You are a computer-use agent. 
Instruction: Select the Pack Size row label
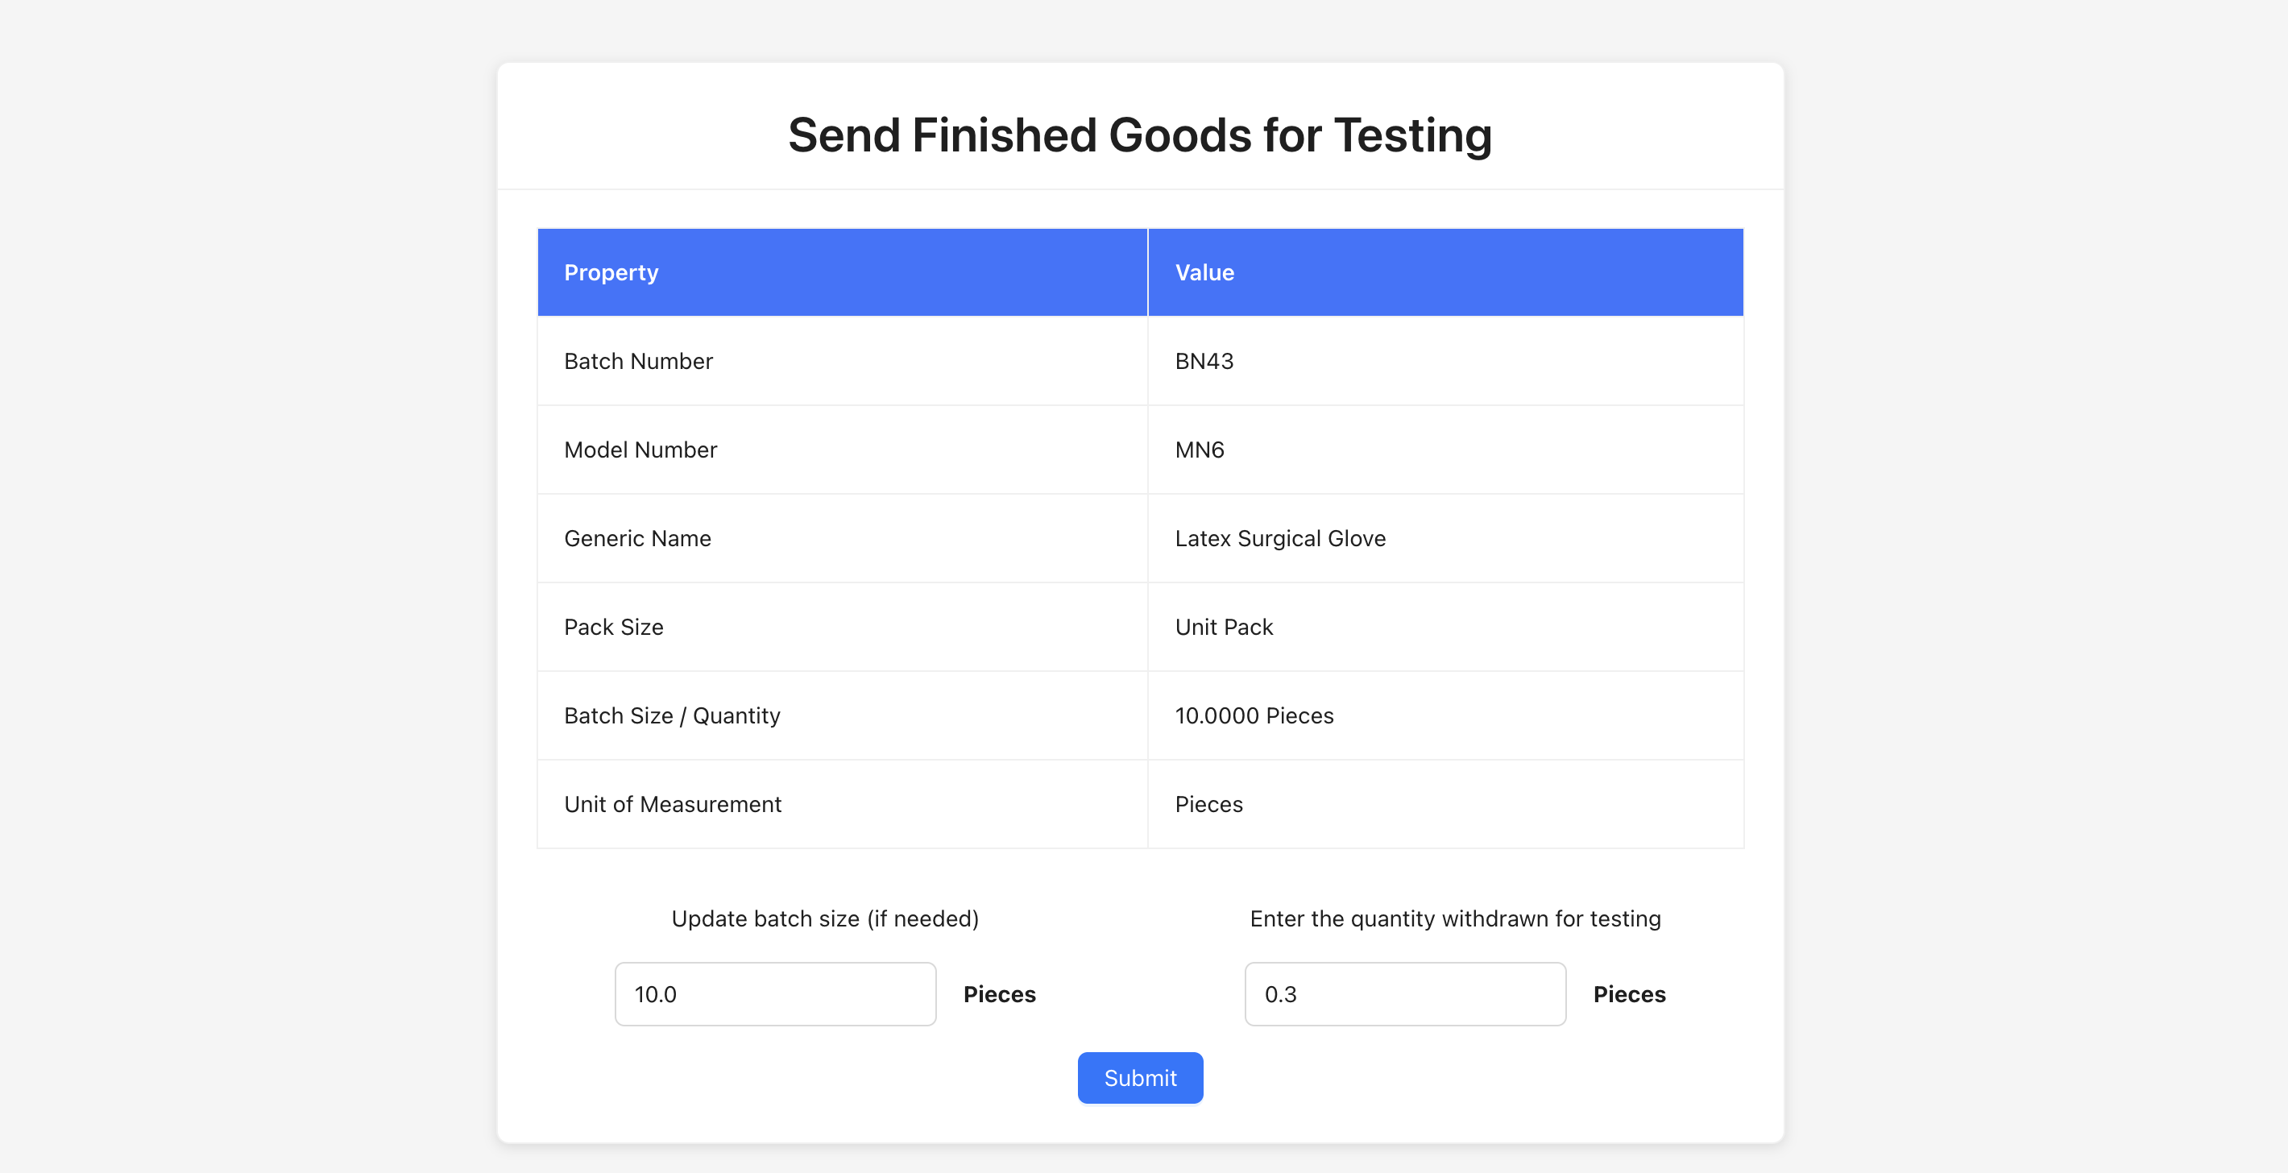613,627
